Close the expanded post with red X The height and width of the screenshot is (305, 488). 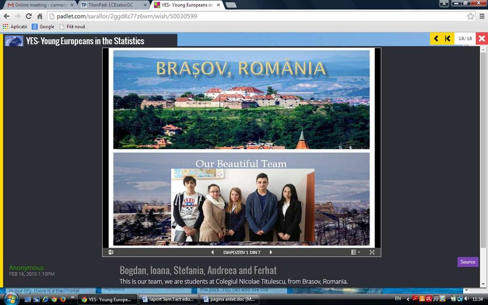(482, 39)
